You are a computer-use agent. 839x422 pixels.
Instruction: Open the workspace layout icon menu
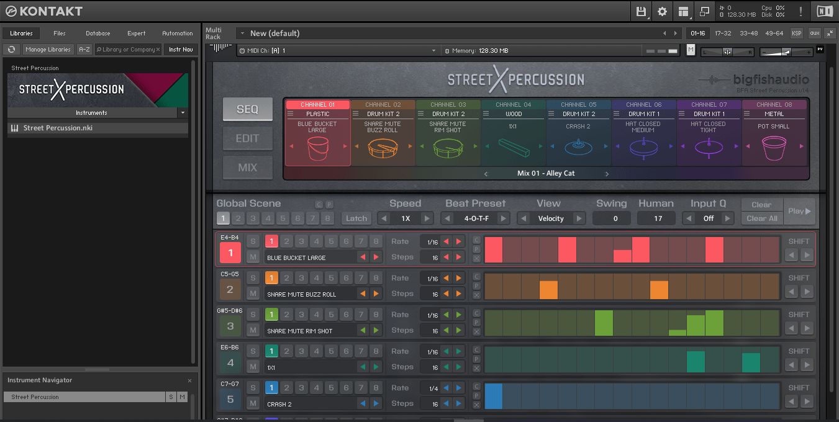point(683,11)
